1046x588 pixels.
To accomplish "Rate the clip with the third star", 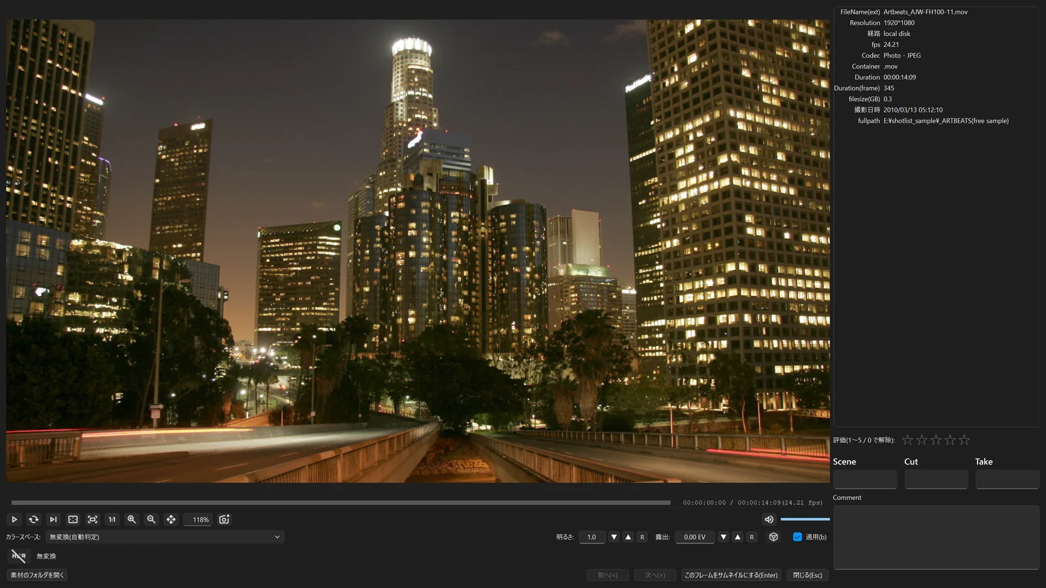I will [x=936, y=440].
